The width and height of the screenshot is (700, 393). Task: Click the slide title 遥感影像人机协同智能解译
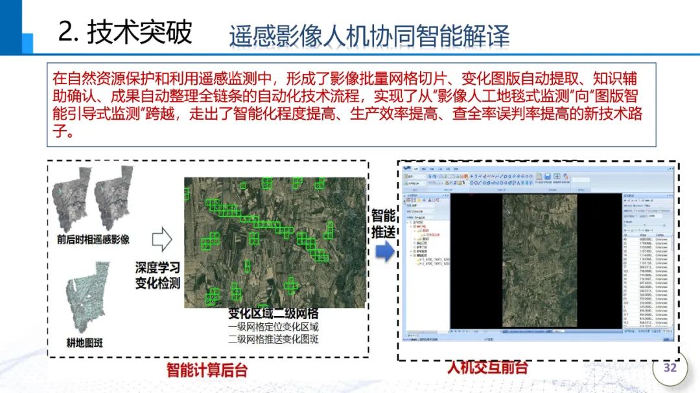[369, 36]
